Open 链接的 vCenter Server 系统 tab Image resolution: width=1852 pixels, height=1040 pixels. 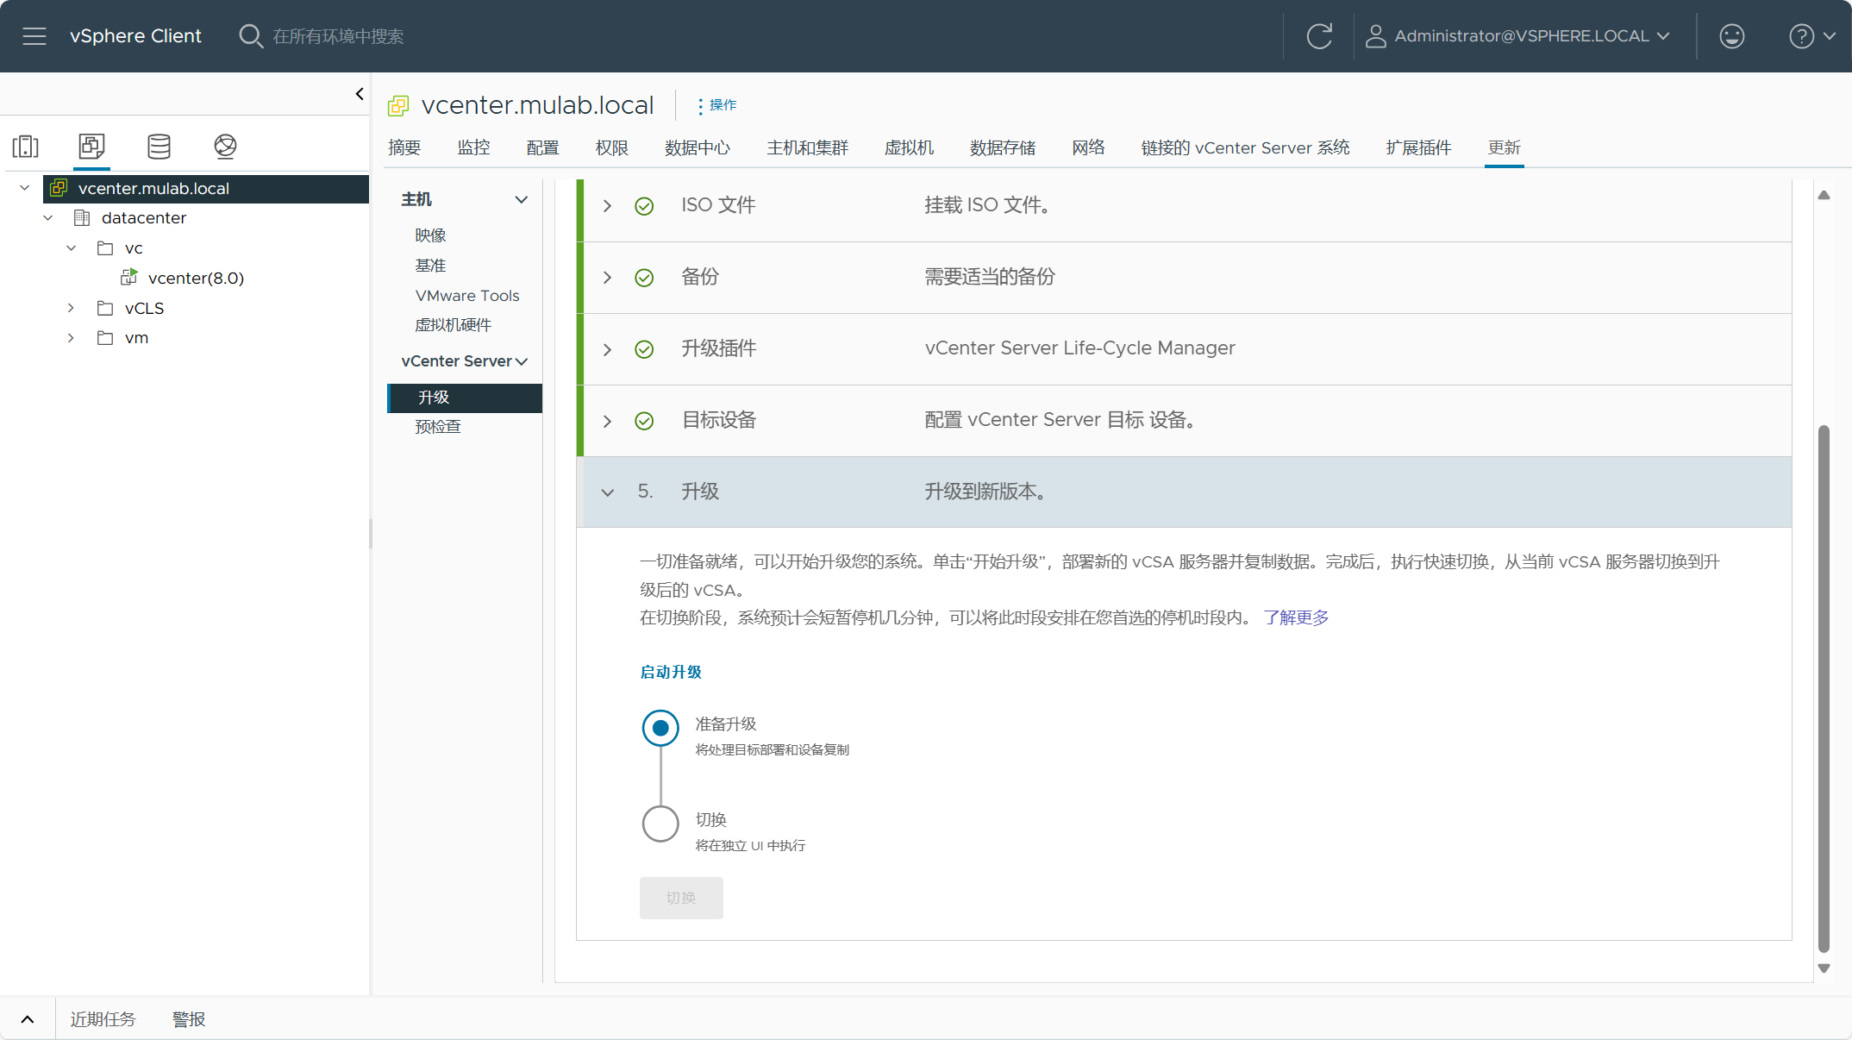[x=1245, y=147]
